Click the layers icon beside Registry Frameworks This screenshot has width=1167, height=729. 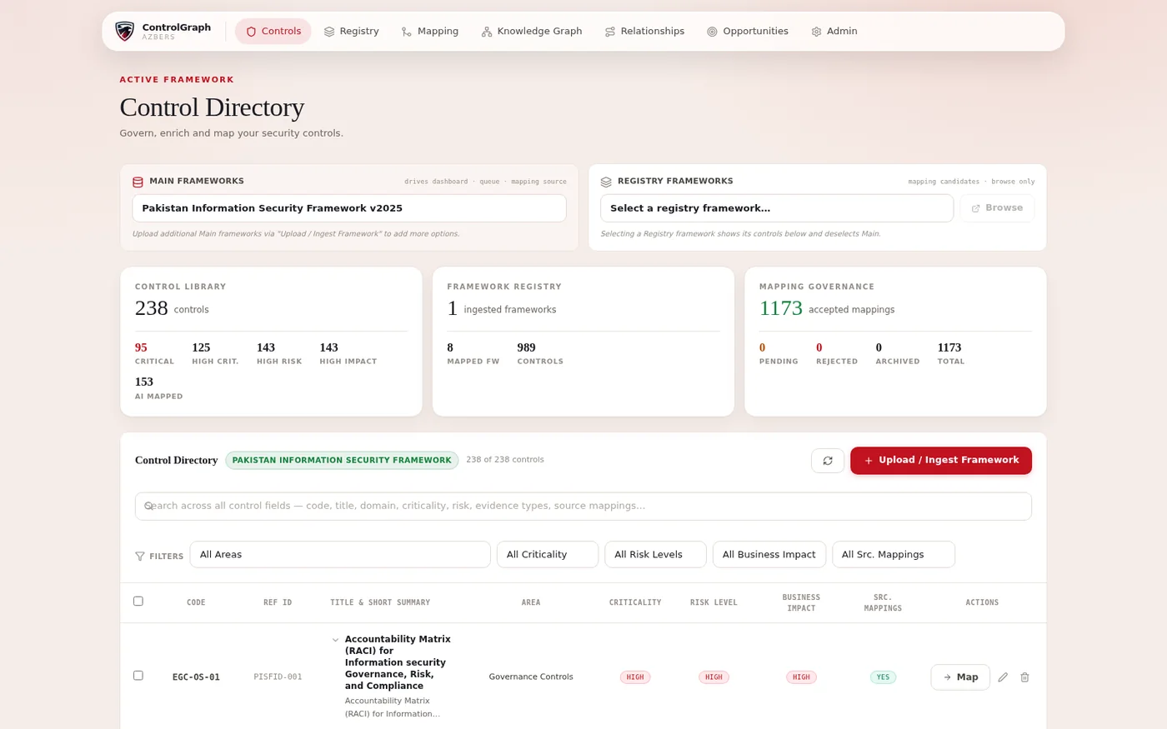[x=606, y=182]
